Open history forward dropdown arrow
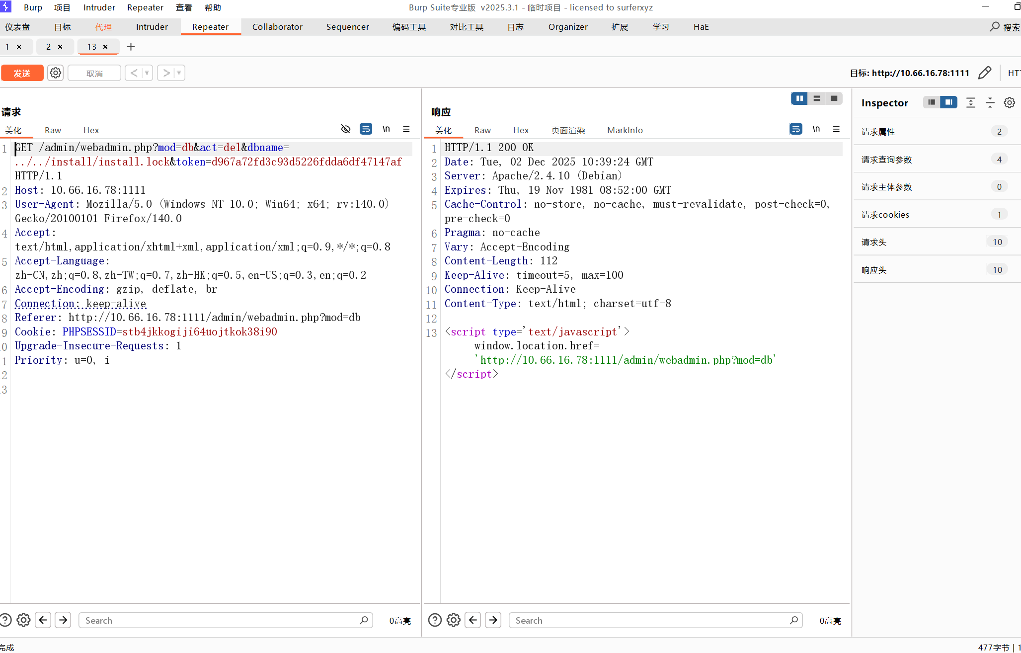The width and height of the screenshot is (1021, 653). point(179,73)
